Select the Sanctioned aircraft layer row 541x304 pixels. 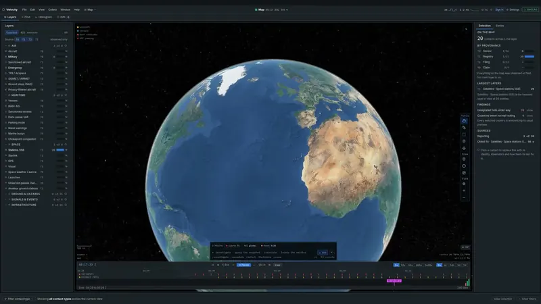click(x=36, y=62)
